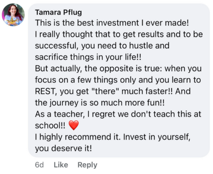
Task: Click the Tamara Pflug commenter name
Action: coord(58,12)
